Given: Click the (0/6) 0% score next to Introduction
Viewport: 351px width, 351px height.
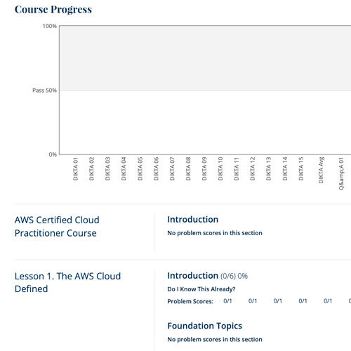Looking at the screenshot, I should pos(234,276).
